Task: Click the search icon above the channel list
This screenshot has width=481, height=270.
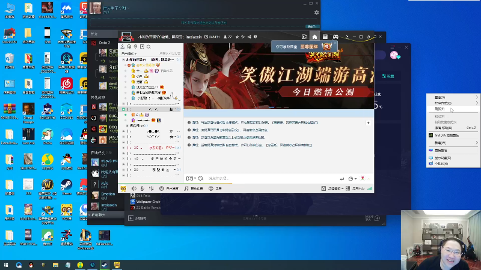Action: click(x=149, y=47)
